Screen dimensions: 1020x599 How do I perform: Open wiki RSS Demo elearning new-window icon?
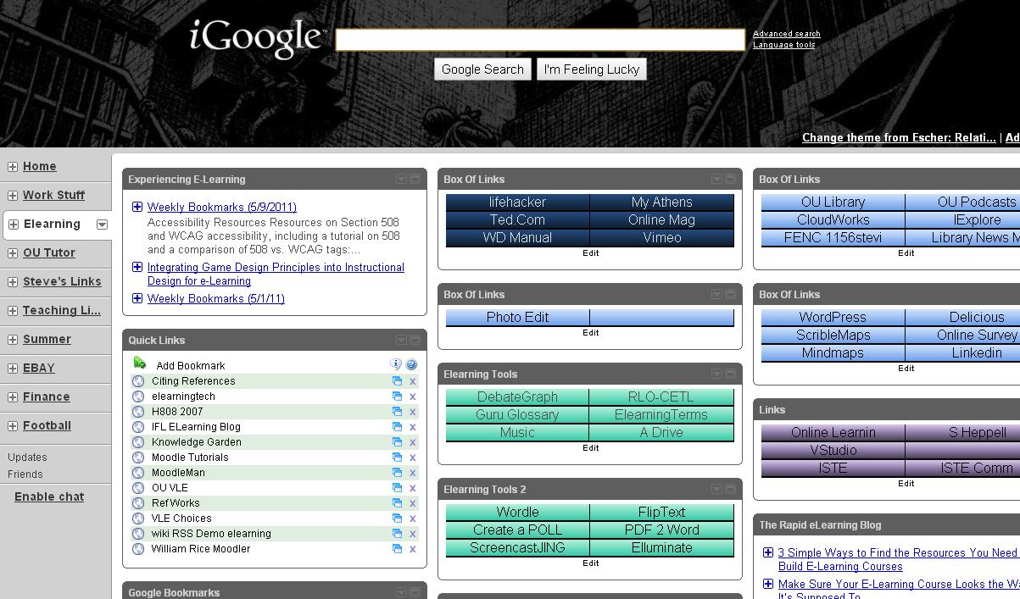(397, 534)
